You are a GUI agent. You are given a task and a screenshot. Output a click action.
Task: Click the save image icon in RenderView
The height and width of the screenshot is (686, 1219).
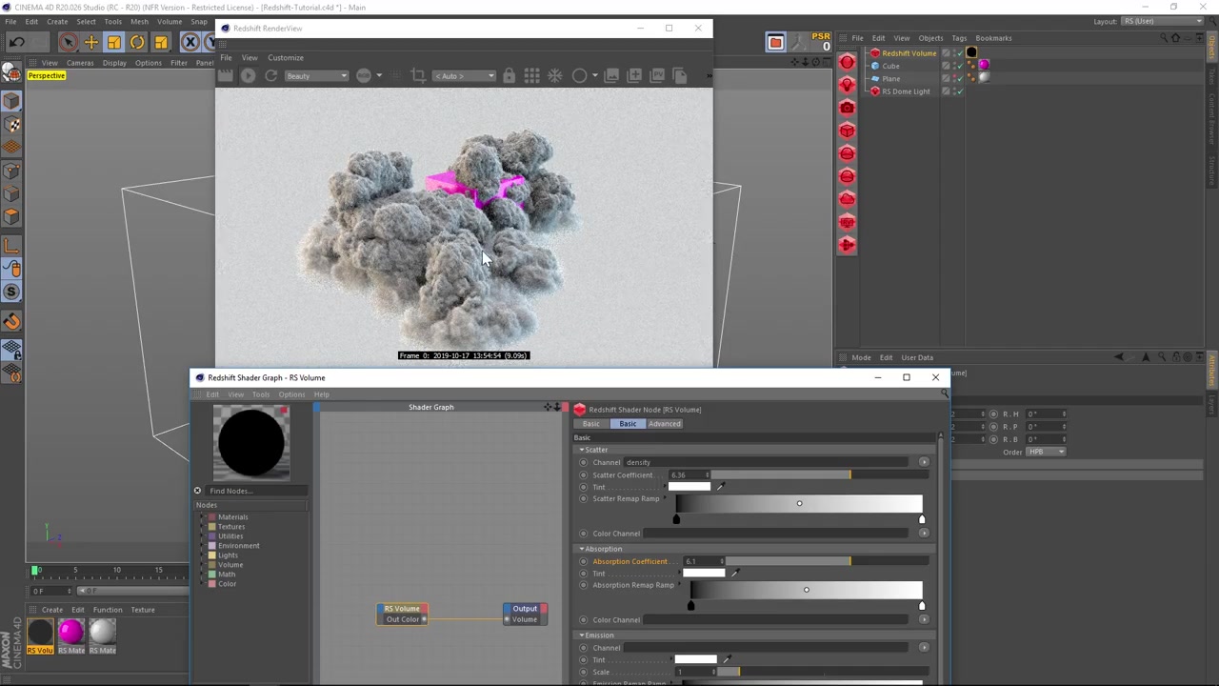tap(611, 76)
